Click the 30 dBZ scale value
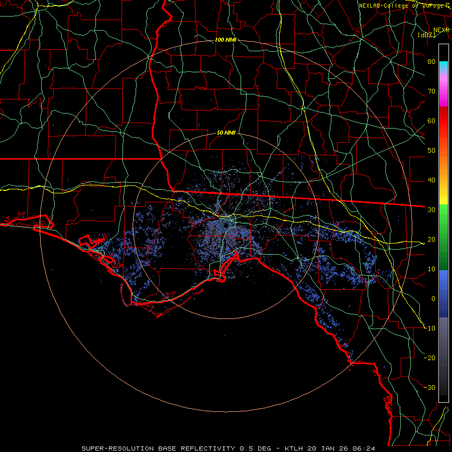 click(x=431, y=210)
